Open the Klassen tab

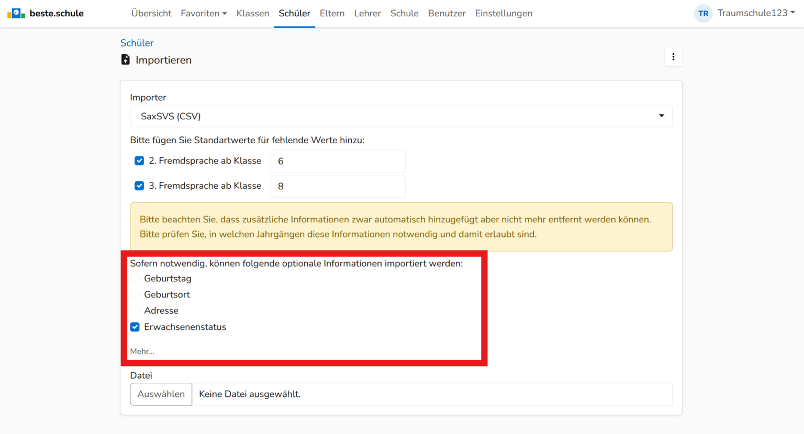(x=253, y=14)
